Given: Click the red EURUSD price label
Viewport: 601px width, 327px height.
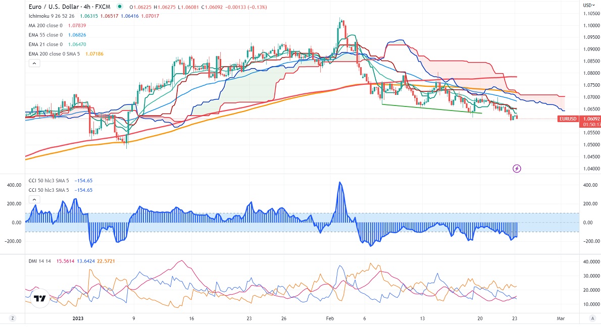Looking at the screenshot, I should coord(568,119).
